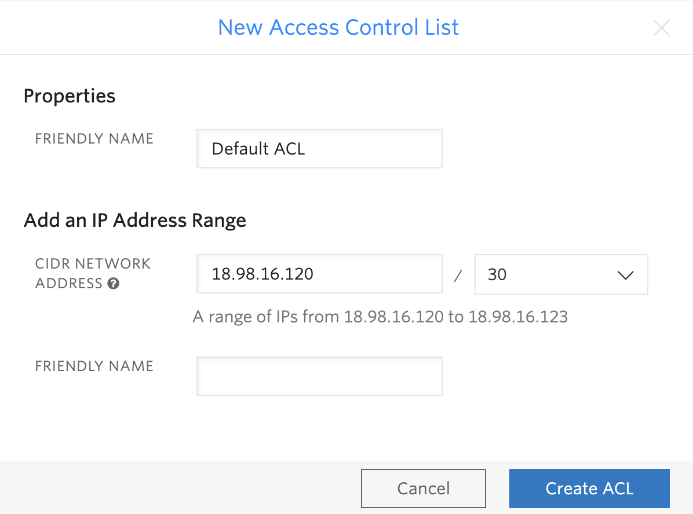
Task: Select the empty IP range friendly name field
Action: (319, 376)
